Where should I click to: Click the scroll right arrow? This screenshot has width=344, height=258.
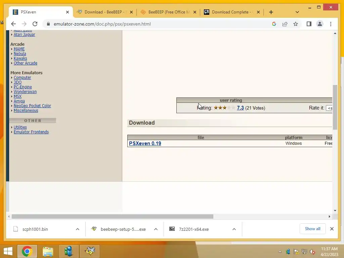(329, 217)
